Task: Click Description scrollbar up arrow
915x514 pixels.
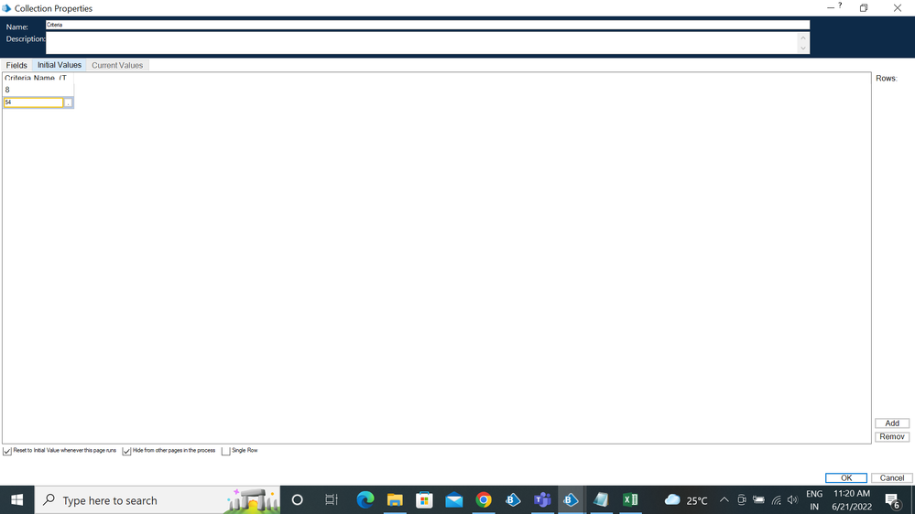Action: (x=803, y=37)
